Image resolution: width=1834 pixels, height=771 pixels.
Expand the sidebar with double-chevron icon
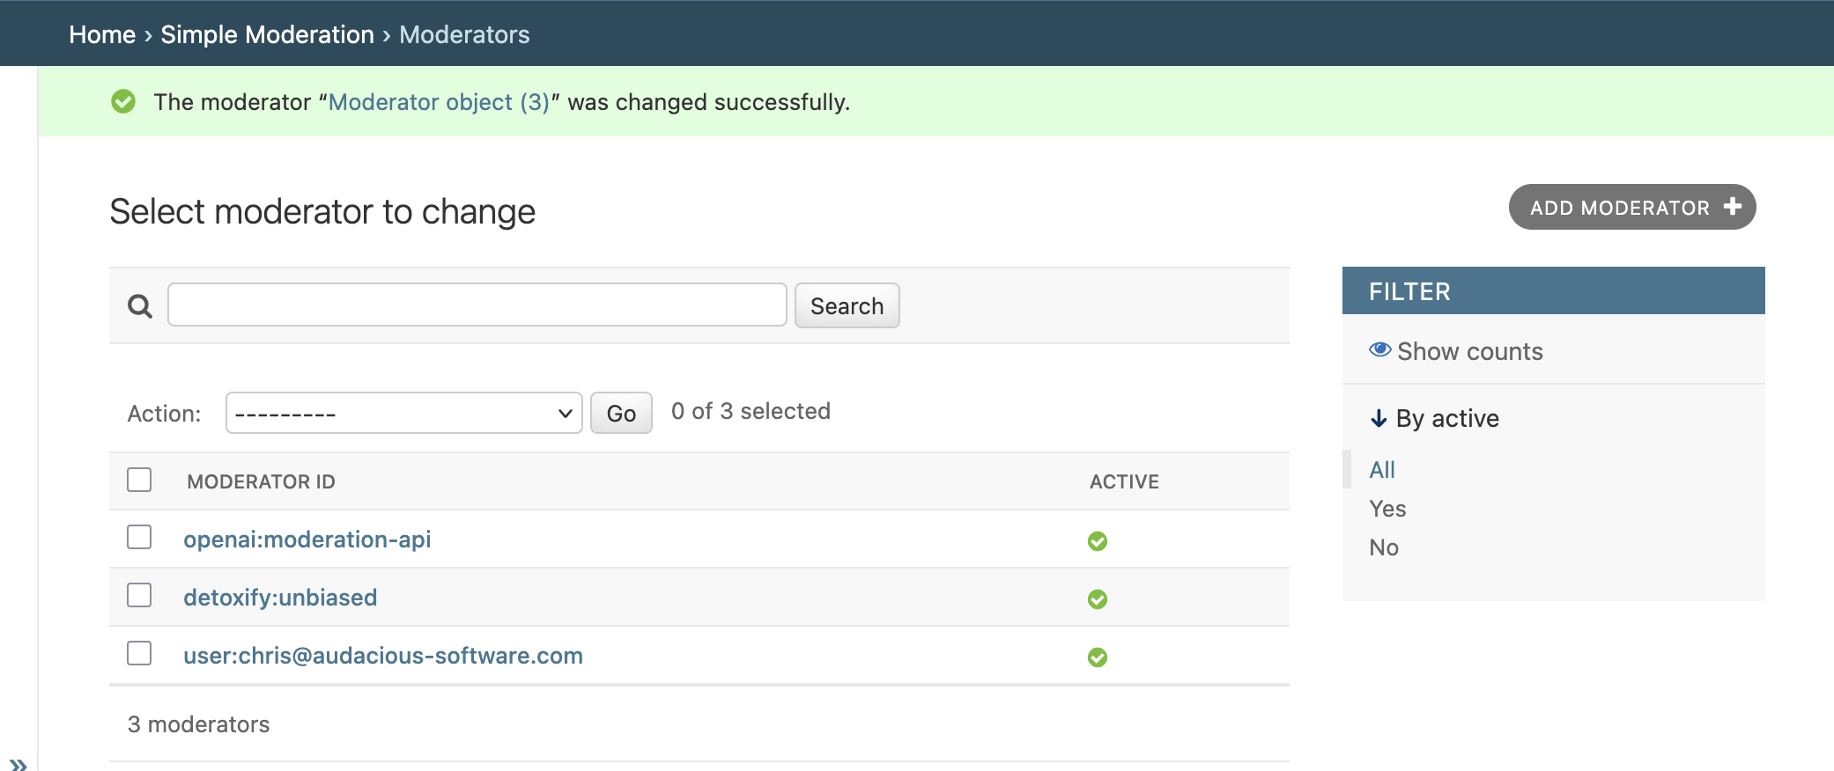pos(18,764)
